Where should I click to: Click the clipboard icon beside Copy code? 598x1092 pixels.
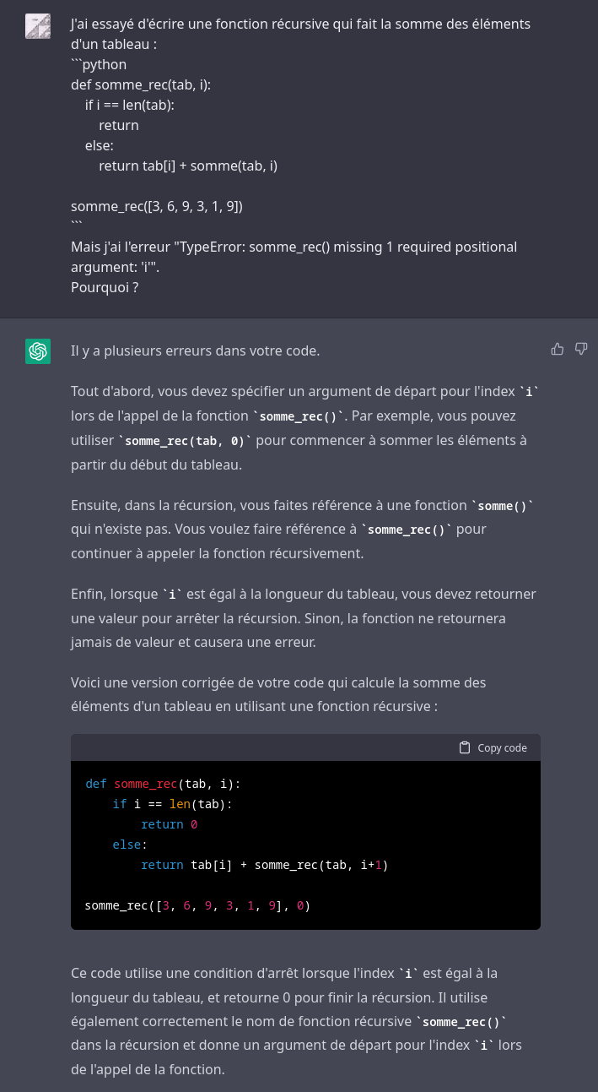click(465, 747)
